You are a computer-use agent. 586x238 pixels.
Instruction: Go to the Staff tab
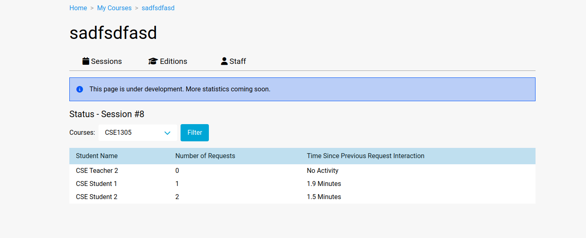(x=233, y=61)
